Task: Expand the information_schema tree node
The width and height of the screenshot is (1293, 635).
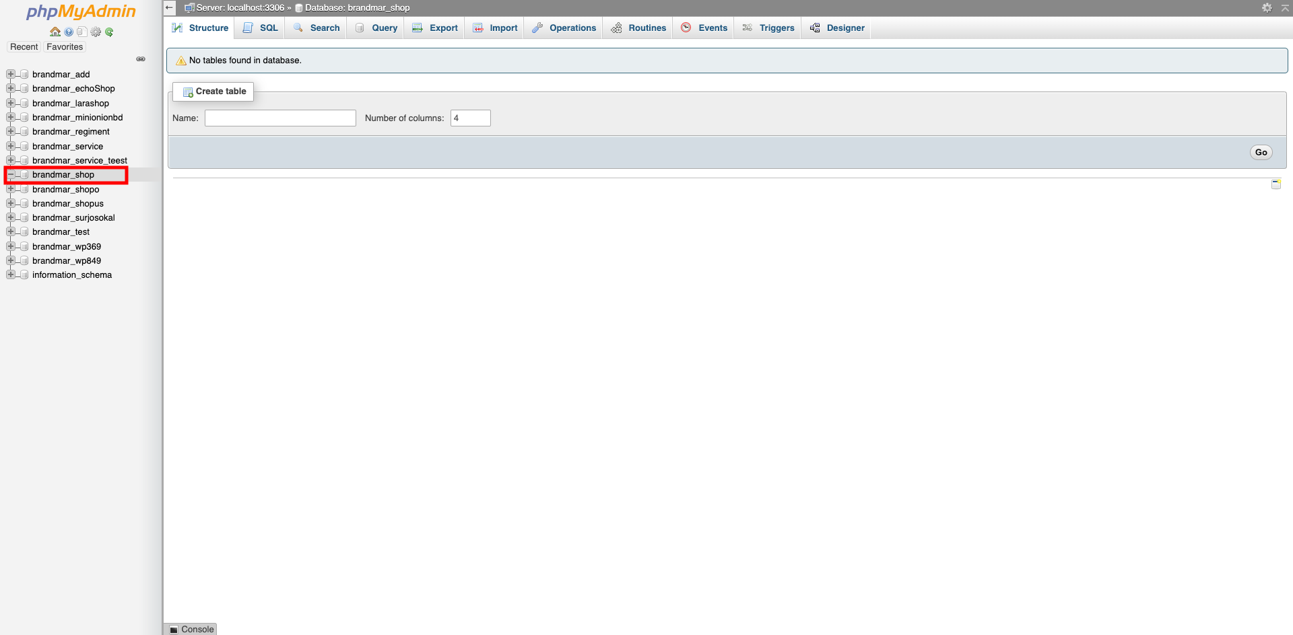Action: pyautogui.click(x=10, y=274)
